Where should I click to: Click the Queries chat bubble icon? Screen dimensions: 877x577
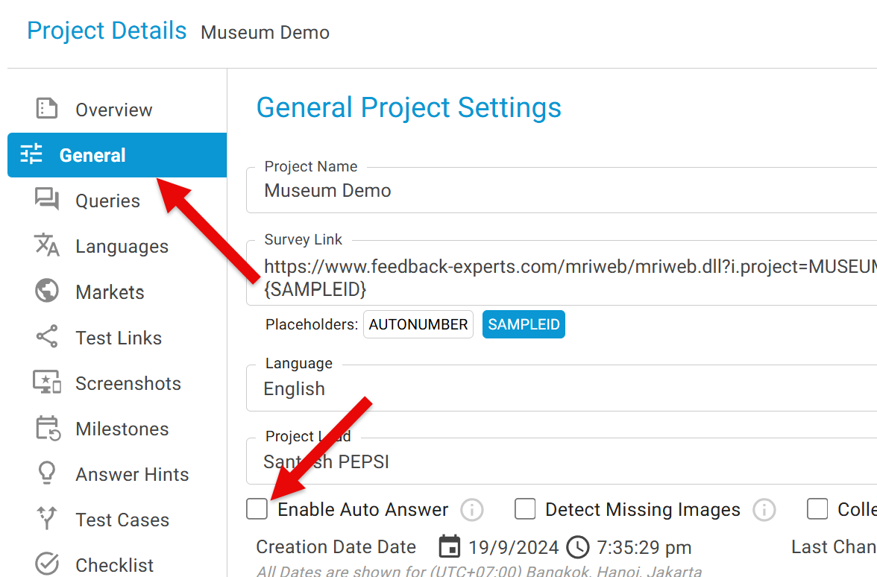click(x=47, y=200)
